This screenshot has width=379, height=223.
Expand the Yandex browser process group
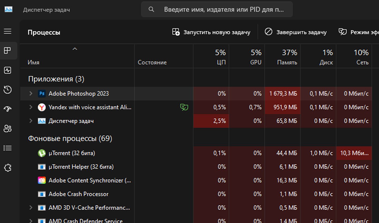pos(31,107)
